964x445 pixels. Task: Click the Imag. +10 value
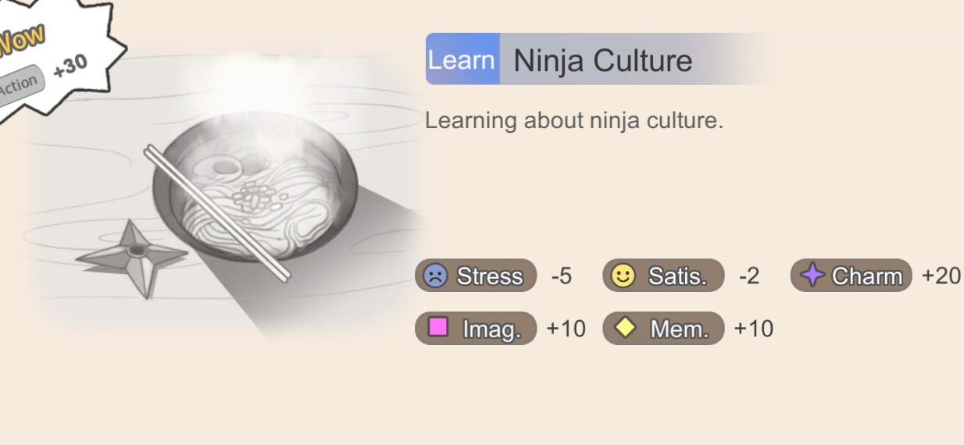pyautogui.click(x=566, y=329)
